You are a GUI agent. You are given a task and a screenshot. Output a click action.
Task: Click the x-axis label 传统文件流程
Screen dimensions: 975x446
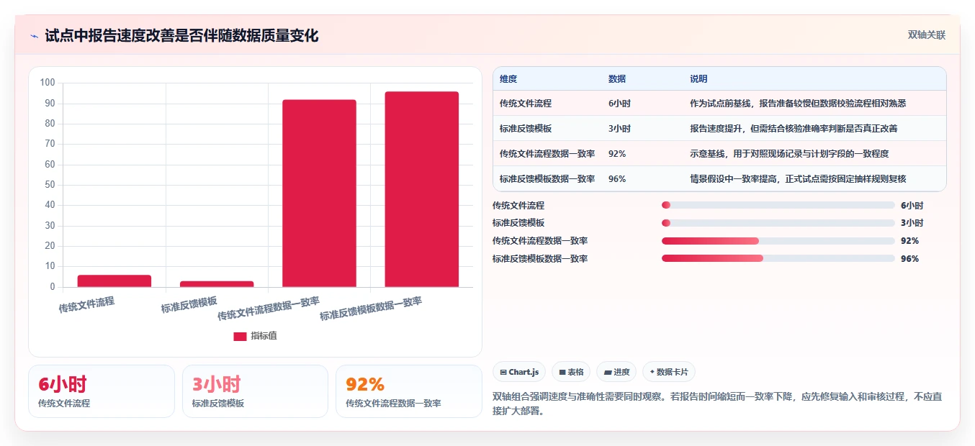(86, 304)
